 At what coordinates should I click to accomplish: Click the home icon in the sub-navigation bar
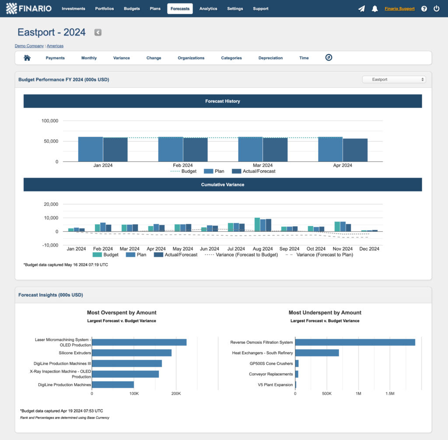(x=27, y=57)
